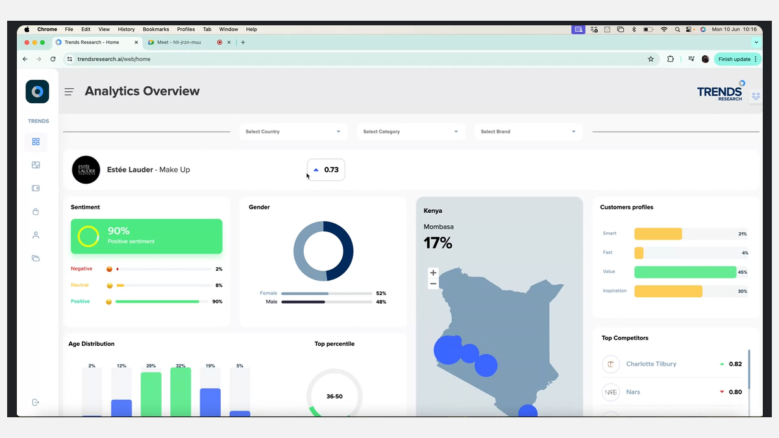Open the wallet icon in sidebar
The width and height of the screenshot is (779, 438).
36,188
